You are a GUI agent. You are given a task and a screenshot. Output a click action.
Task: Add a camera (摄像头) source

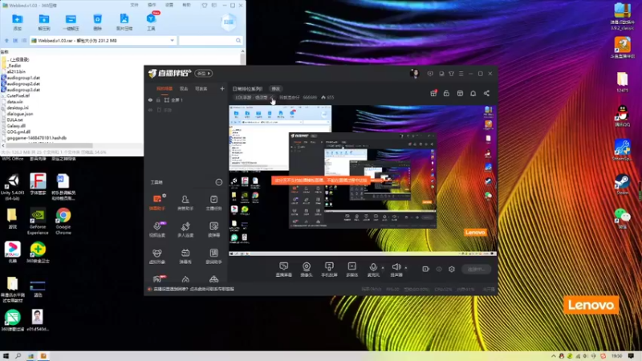307,270
